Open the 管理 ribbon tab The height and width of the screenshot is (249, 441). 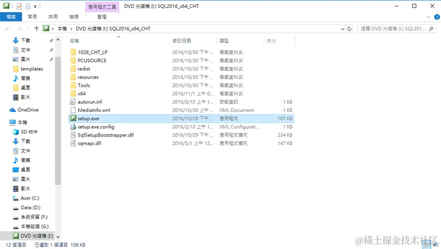[102, 17]
